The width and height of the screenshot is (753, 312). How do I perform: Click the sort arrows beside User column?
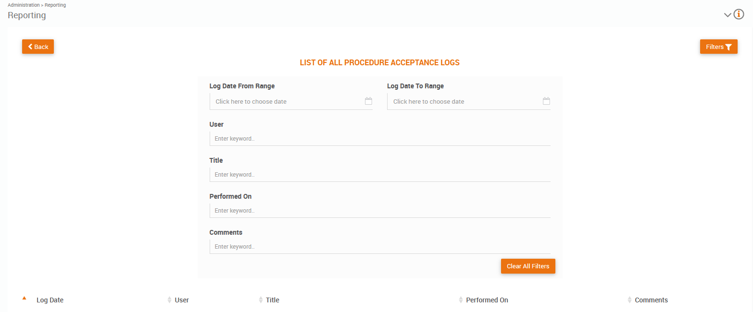[169, 300]
